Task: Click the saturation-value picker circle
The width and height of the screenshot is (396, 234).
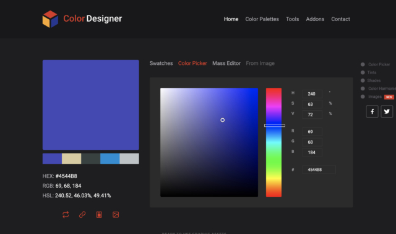Action: click(223, 120)
